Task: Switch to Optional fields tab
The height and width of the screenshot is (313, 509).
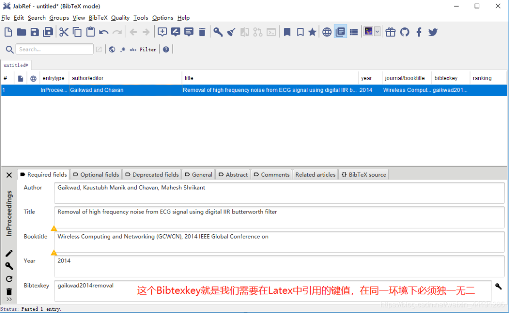Action: [96, 175]
